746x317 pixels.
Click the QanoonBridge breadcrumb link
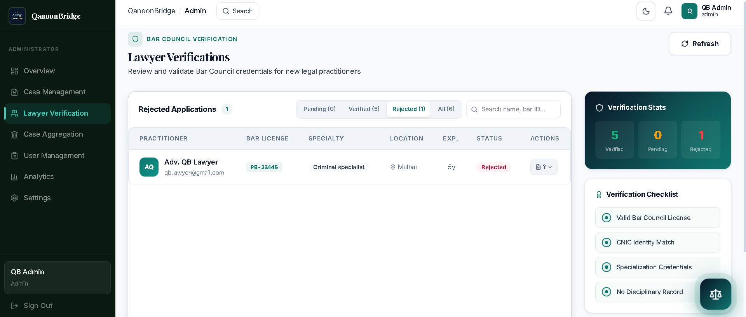pos(152,11)
